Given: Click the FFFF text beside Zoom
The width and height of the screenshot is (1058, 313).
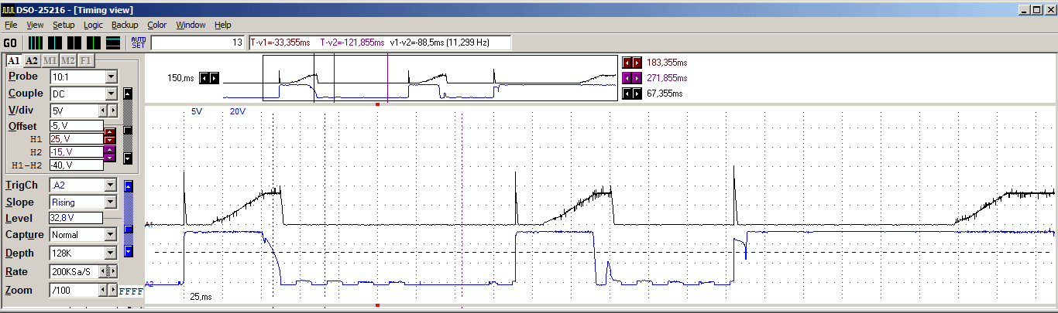Looking at the screenshot, I should pos(129,291).
